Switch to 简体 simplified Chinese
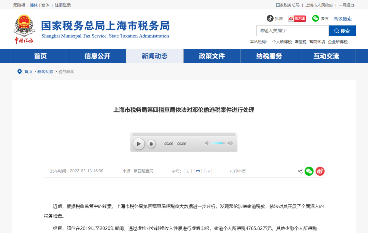368x233 pixels. [x=34, y=5]
